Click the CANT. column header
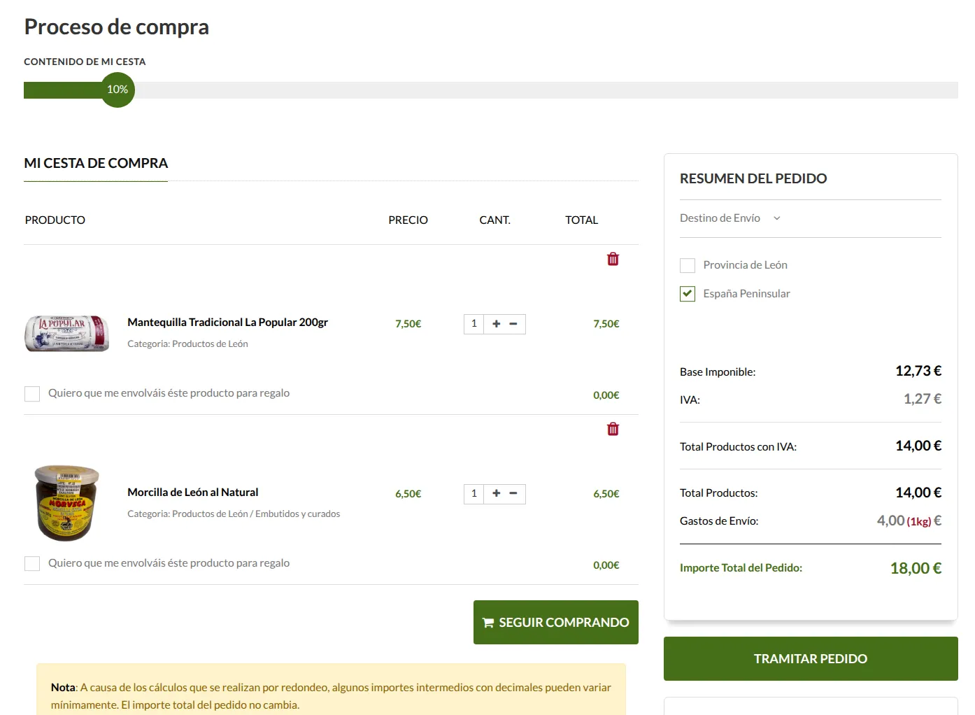The width and height of the screenshot is (975, 715). (x=494, y=220)
